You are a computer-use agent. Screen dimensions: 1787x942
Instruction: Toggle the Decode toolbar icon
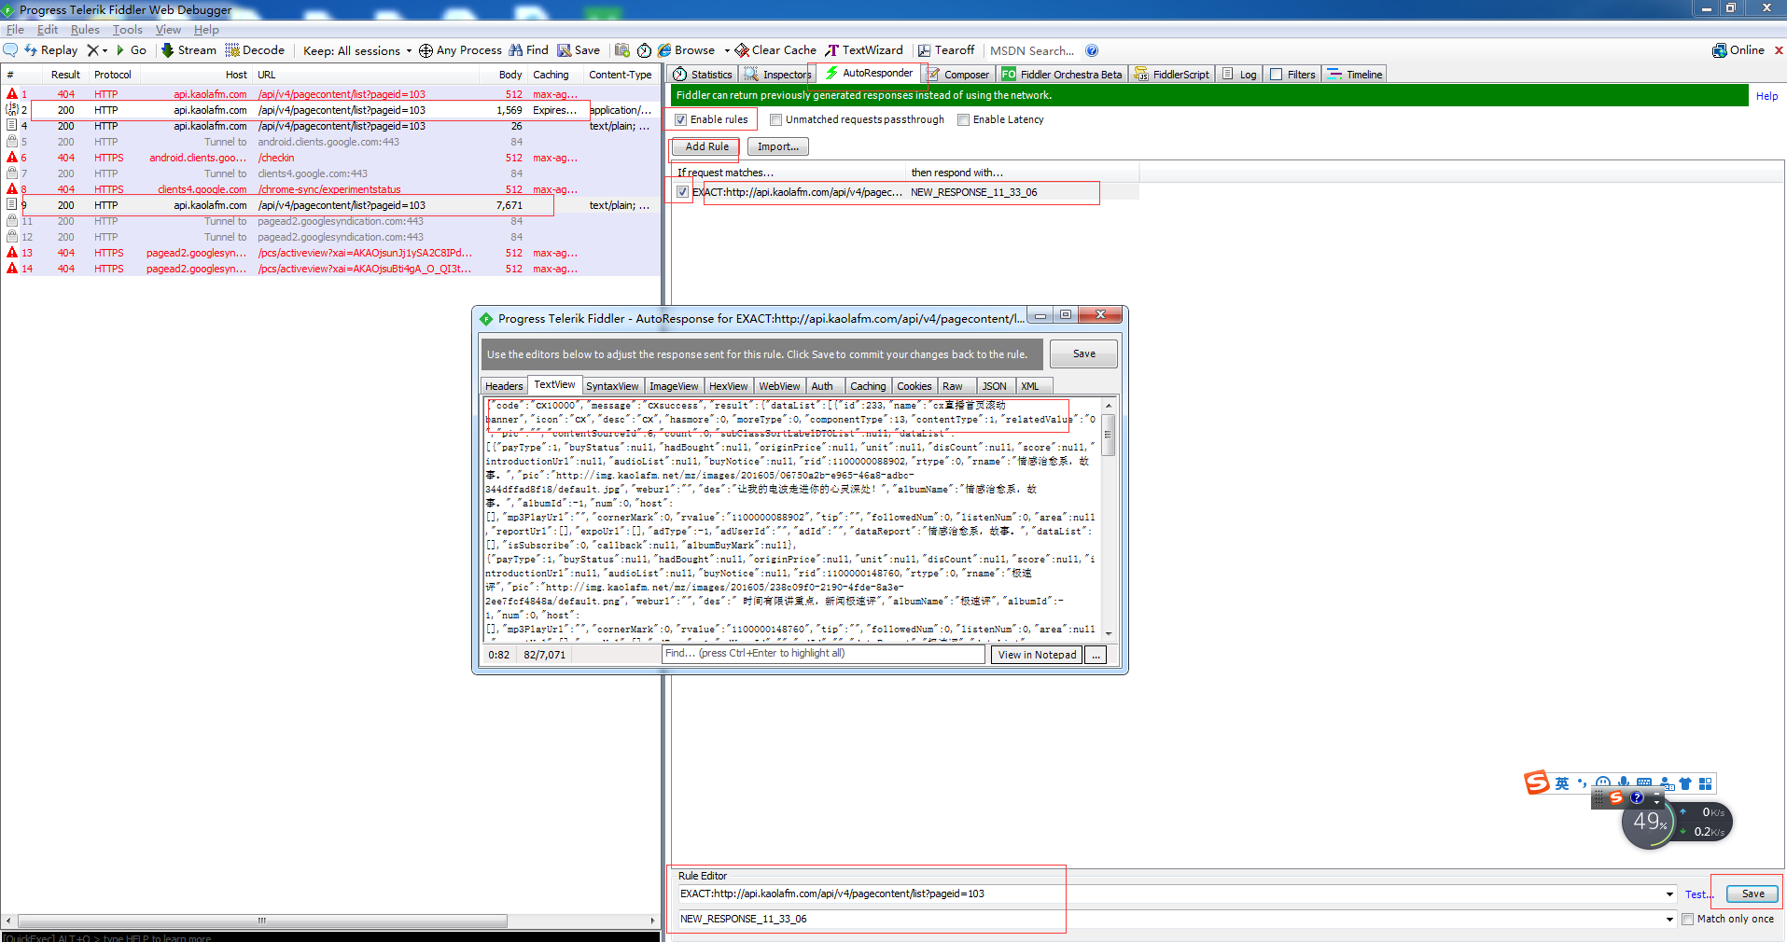coord(232,50)
